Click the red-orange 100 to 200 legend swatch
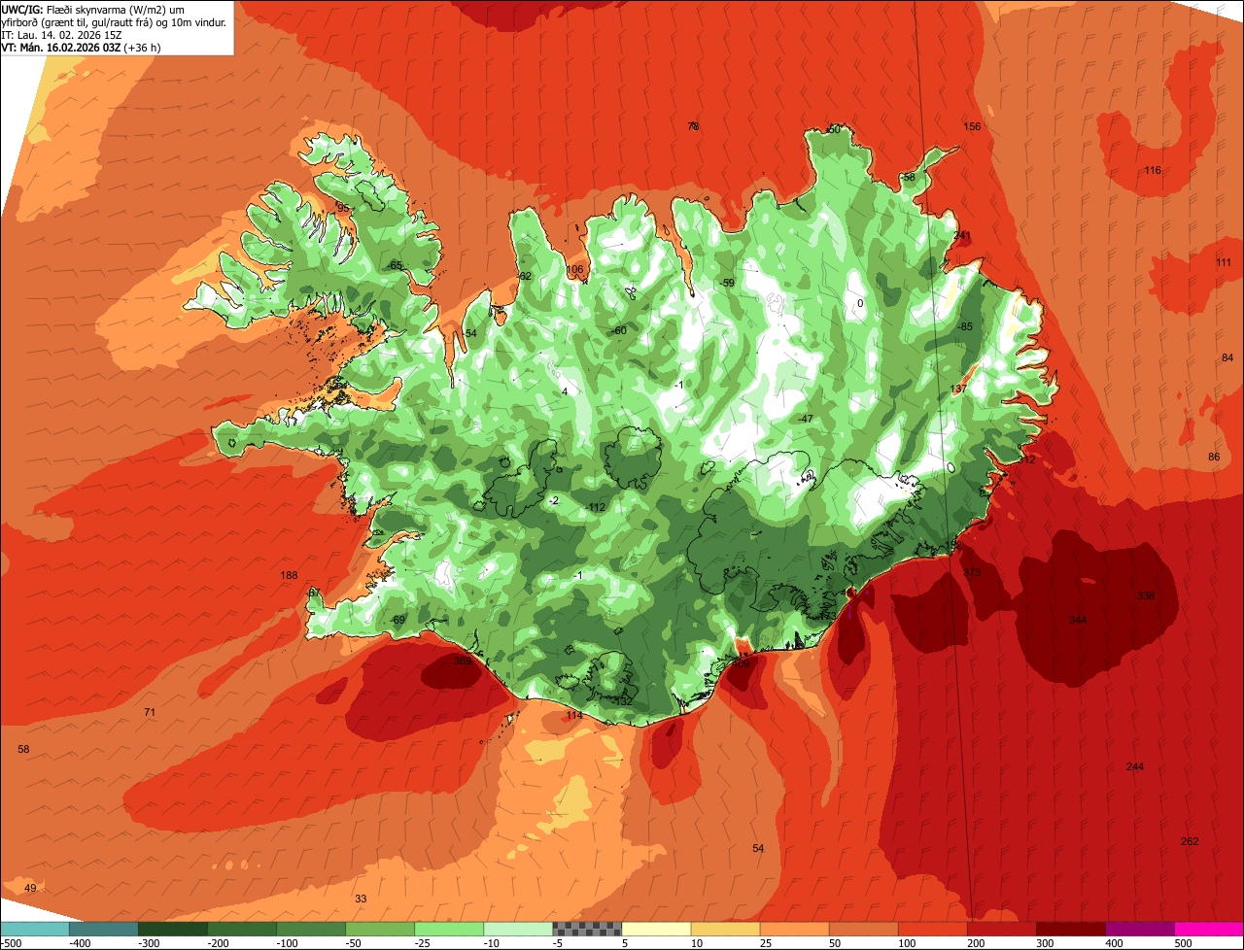Image resolution: width=1244 pixels, height=950 pixels. pyautogui.click(x=932, y=929)
